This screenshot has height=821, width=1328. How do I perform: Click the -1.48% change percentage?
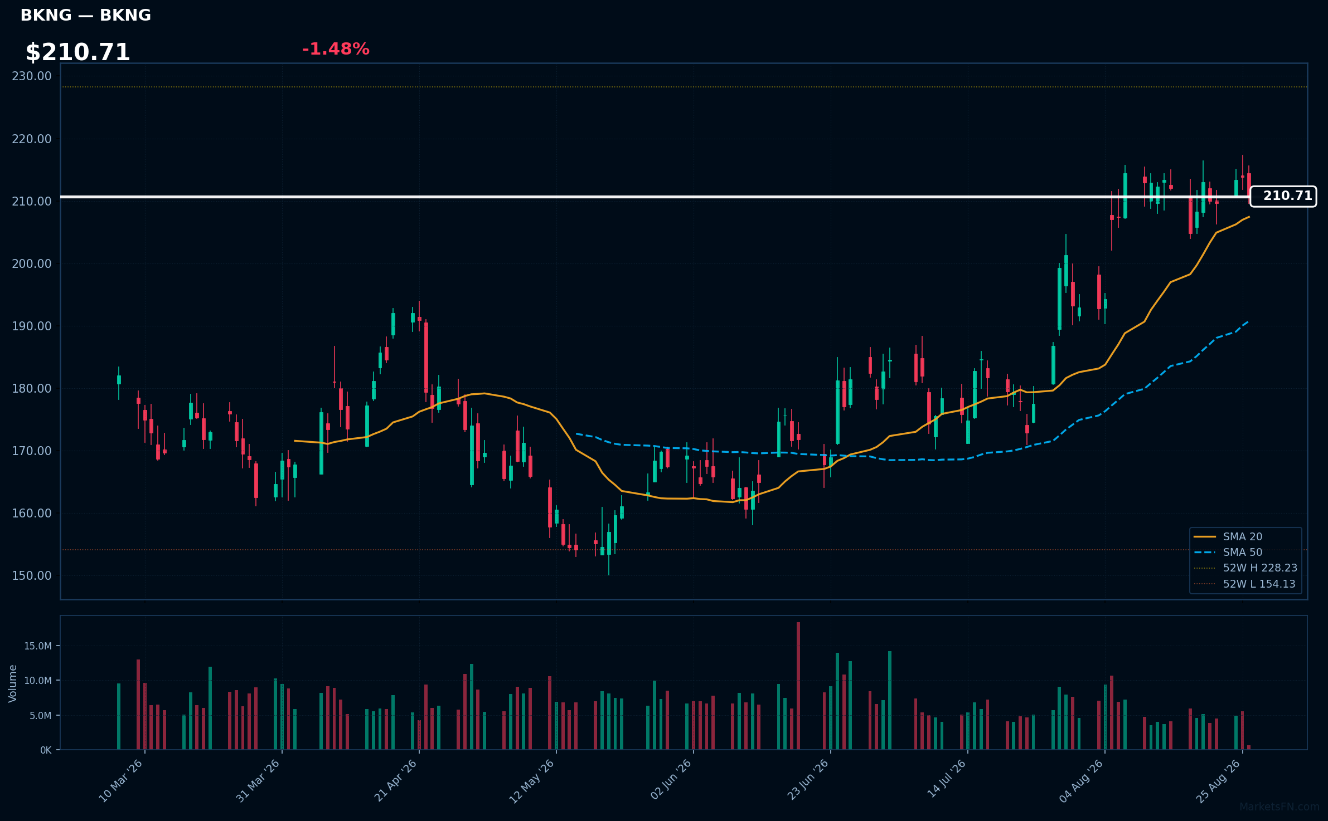pos(336,49)
